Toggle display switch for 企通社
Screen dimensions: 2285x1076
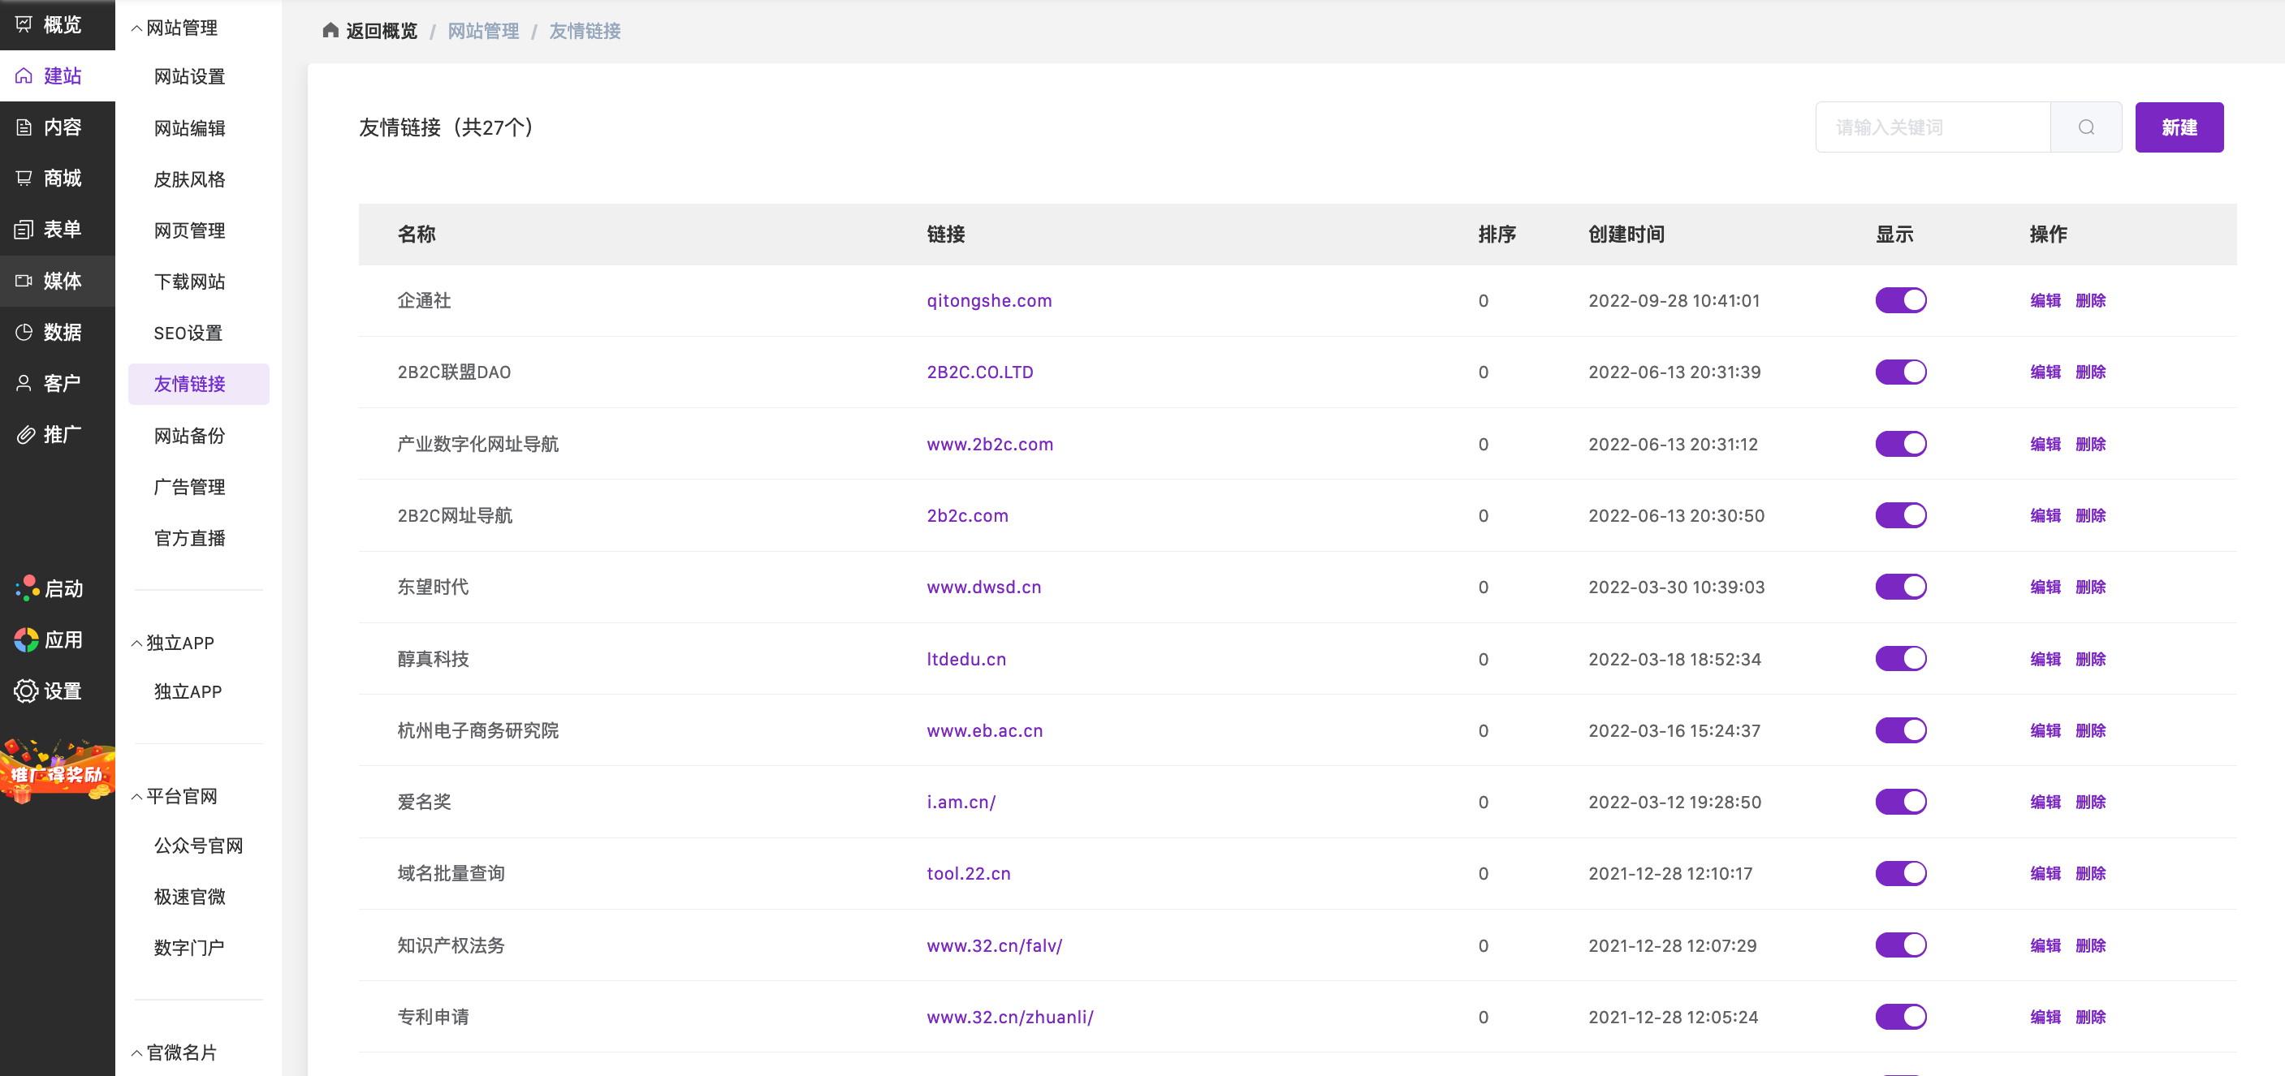pos(1900,300)
